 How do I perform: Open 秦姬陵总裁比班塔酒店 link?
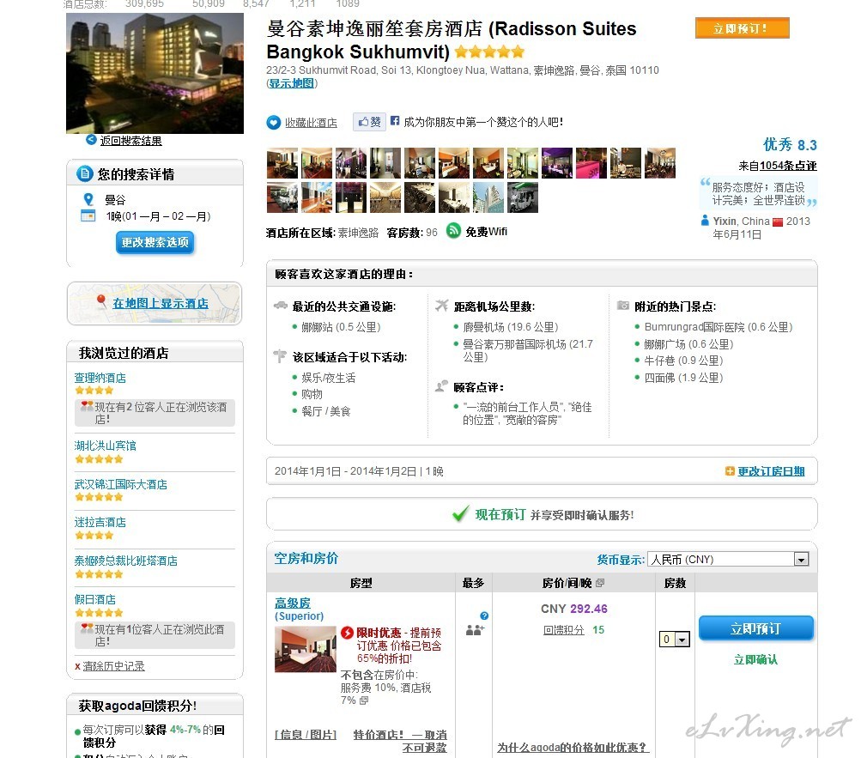(125, 561)
